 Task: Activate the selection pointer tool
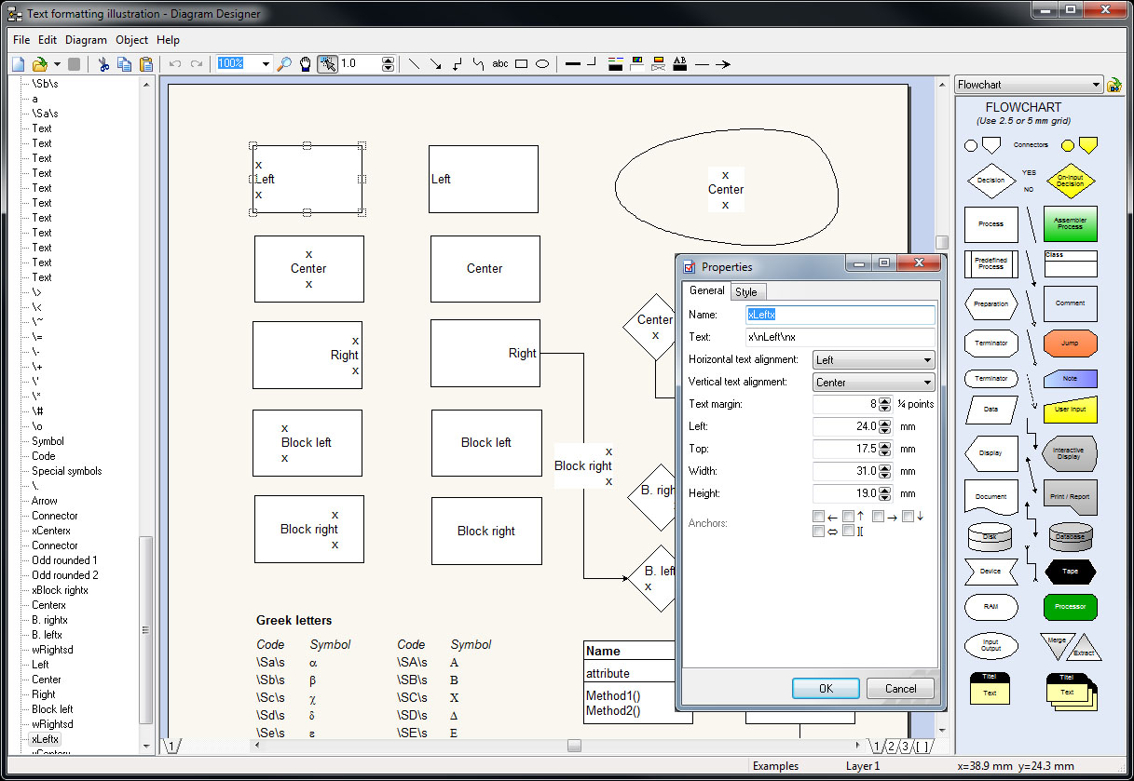327,64
